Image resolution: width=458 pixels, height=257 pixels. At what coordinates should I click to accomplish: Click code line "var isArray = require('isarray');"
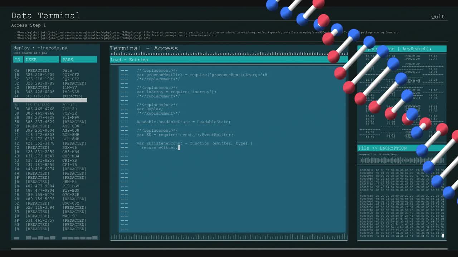click(176, 92)
